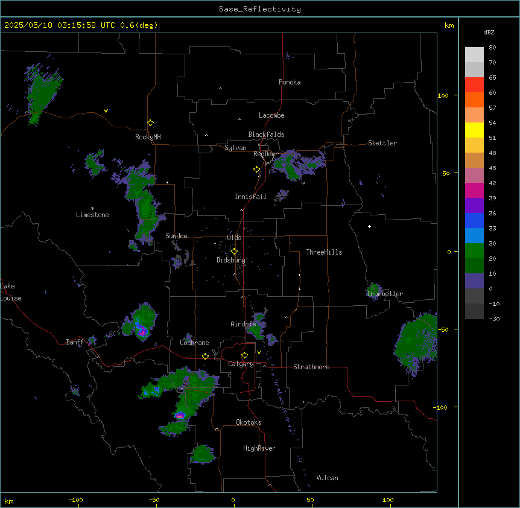Select the yellow diamond marker above Calgary label
Image resolution: width=520 pixels, height=508 pixels.
tap(244, 355)
